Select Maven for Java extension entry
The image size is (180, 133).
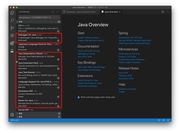(x=39, y=103)
